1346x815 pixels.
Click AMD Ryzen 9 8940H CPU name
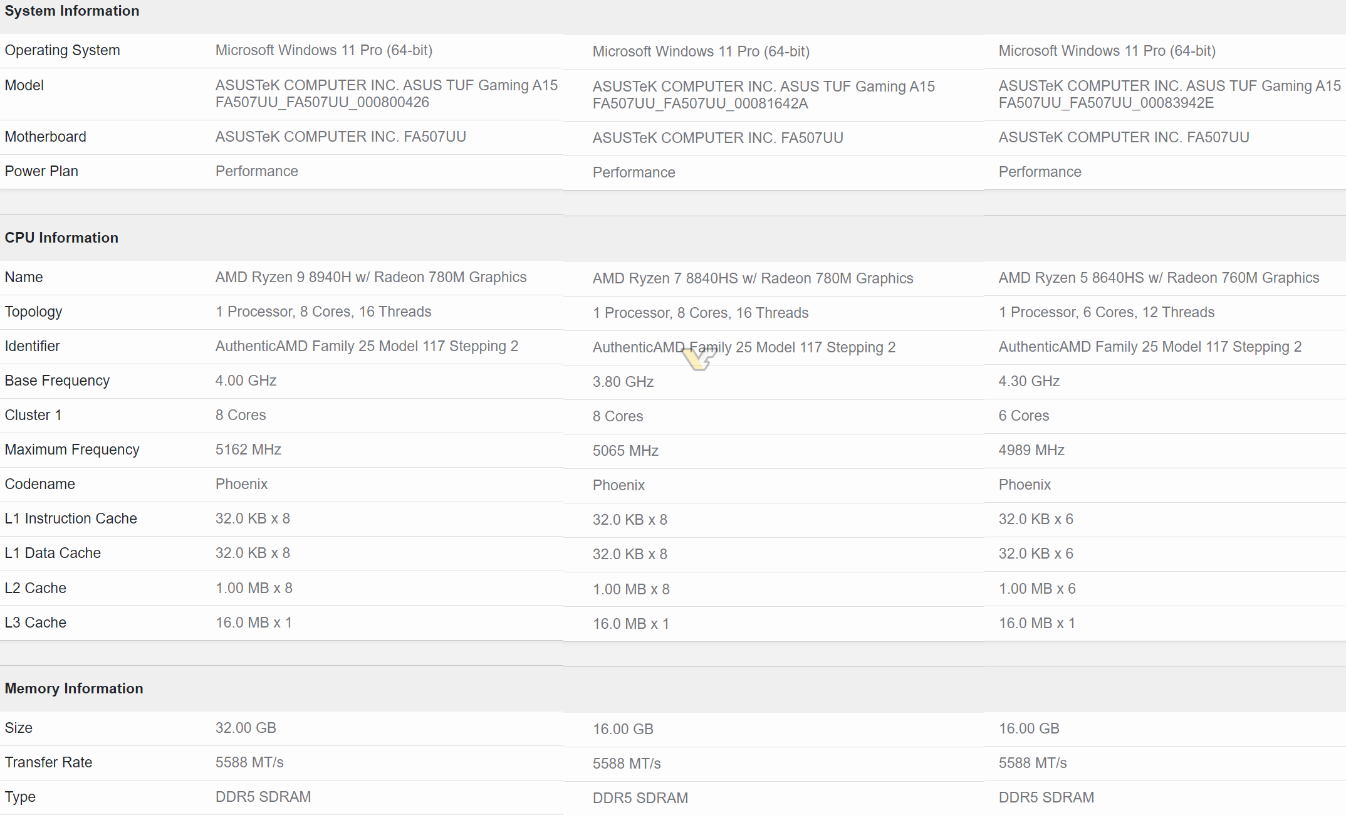coord(370,277)
